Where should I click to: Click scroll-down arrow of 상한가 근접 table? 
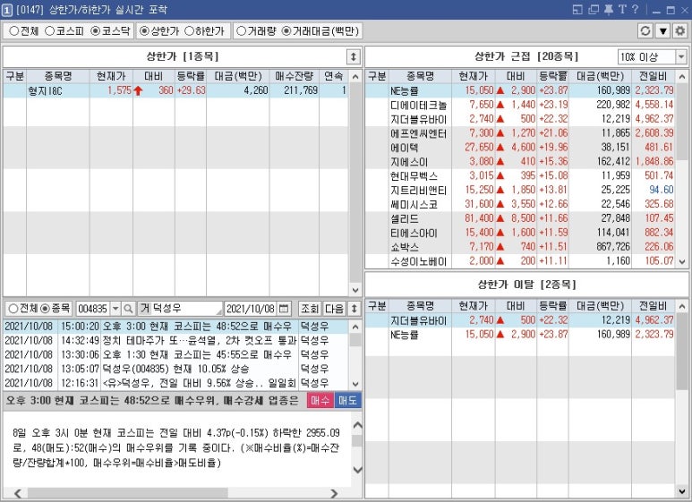pos(682,261)
